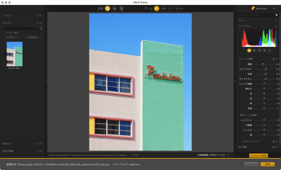Collapse the right adjustments panel arrow
The width and height of the screenshot is (281, 170).
[x=235, y=81]
